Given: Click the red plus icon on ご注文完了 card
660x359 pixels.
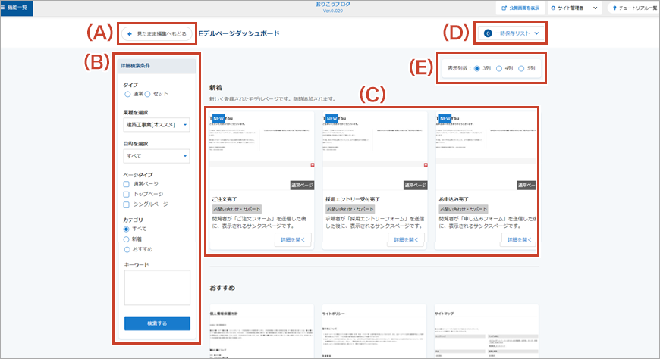Looking at the screenshot, I should click(x=311, y=164).
